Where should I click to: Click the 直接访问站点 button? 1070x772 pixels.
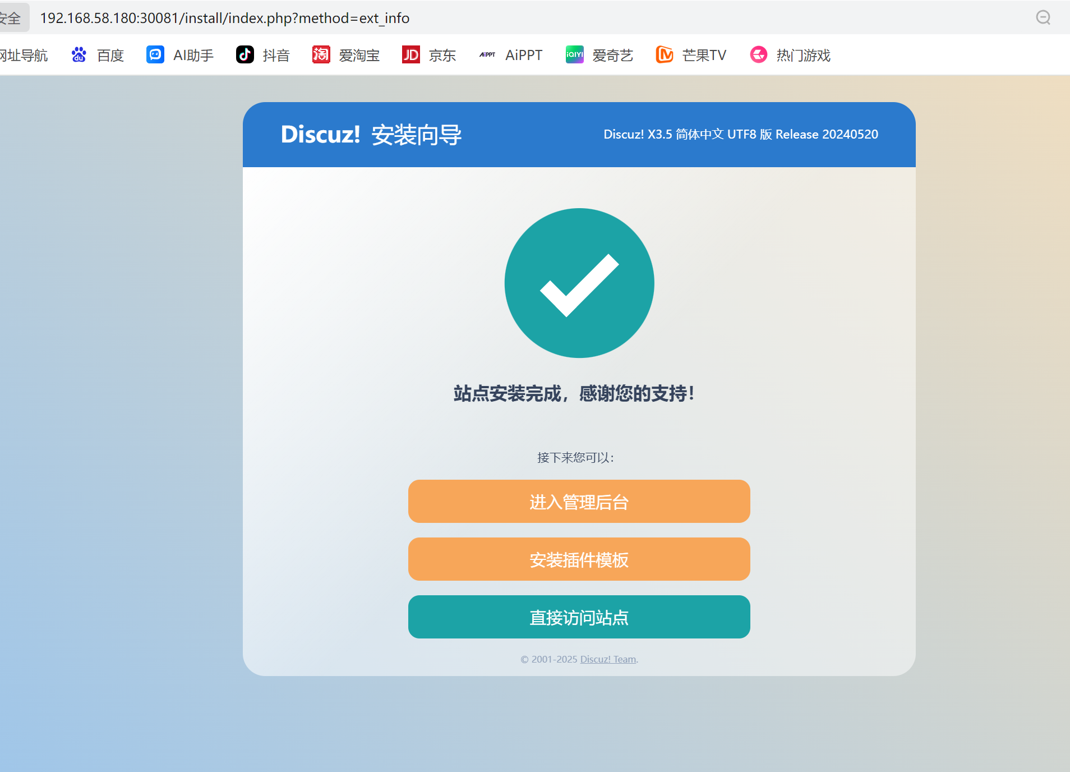pos(579,617)
